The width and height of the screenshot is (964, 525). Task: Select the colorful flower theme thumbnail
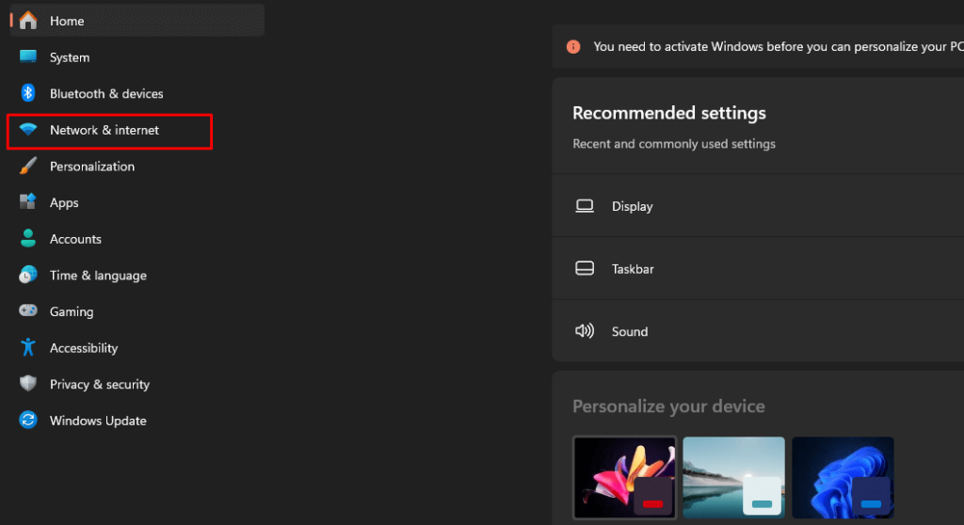[624, 478]
